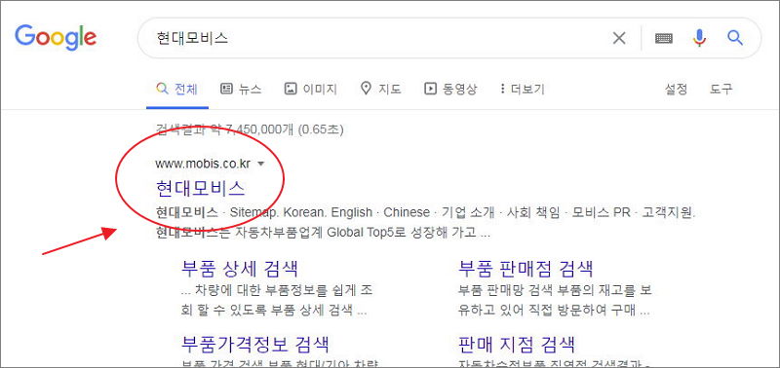Switch to the 지도 tab
780x368 pixels.
(x=380, y=90)
